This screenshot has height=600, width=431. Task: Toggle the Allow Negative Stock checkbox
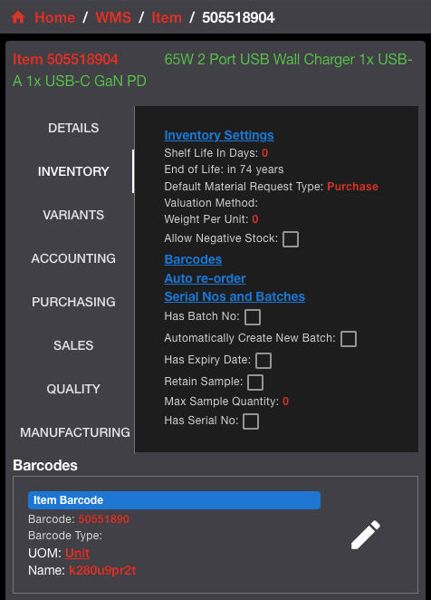(x=291, y=239)
